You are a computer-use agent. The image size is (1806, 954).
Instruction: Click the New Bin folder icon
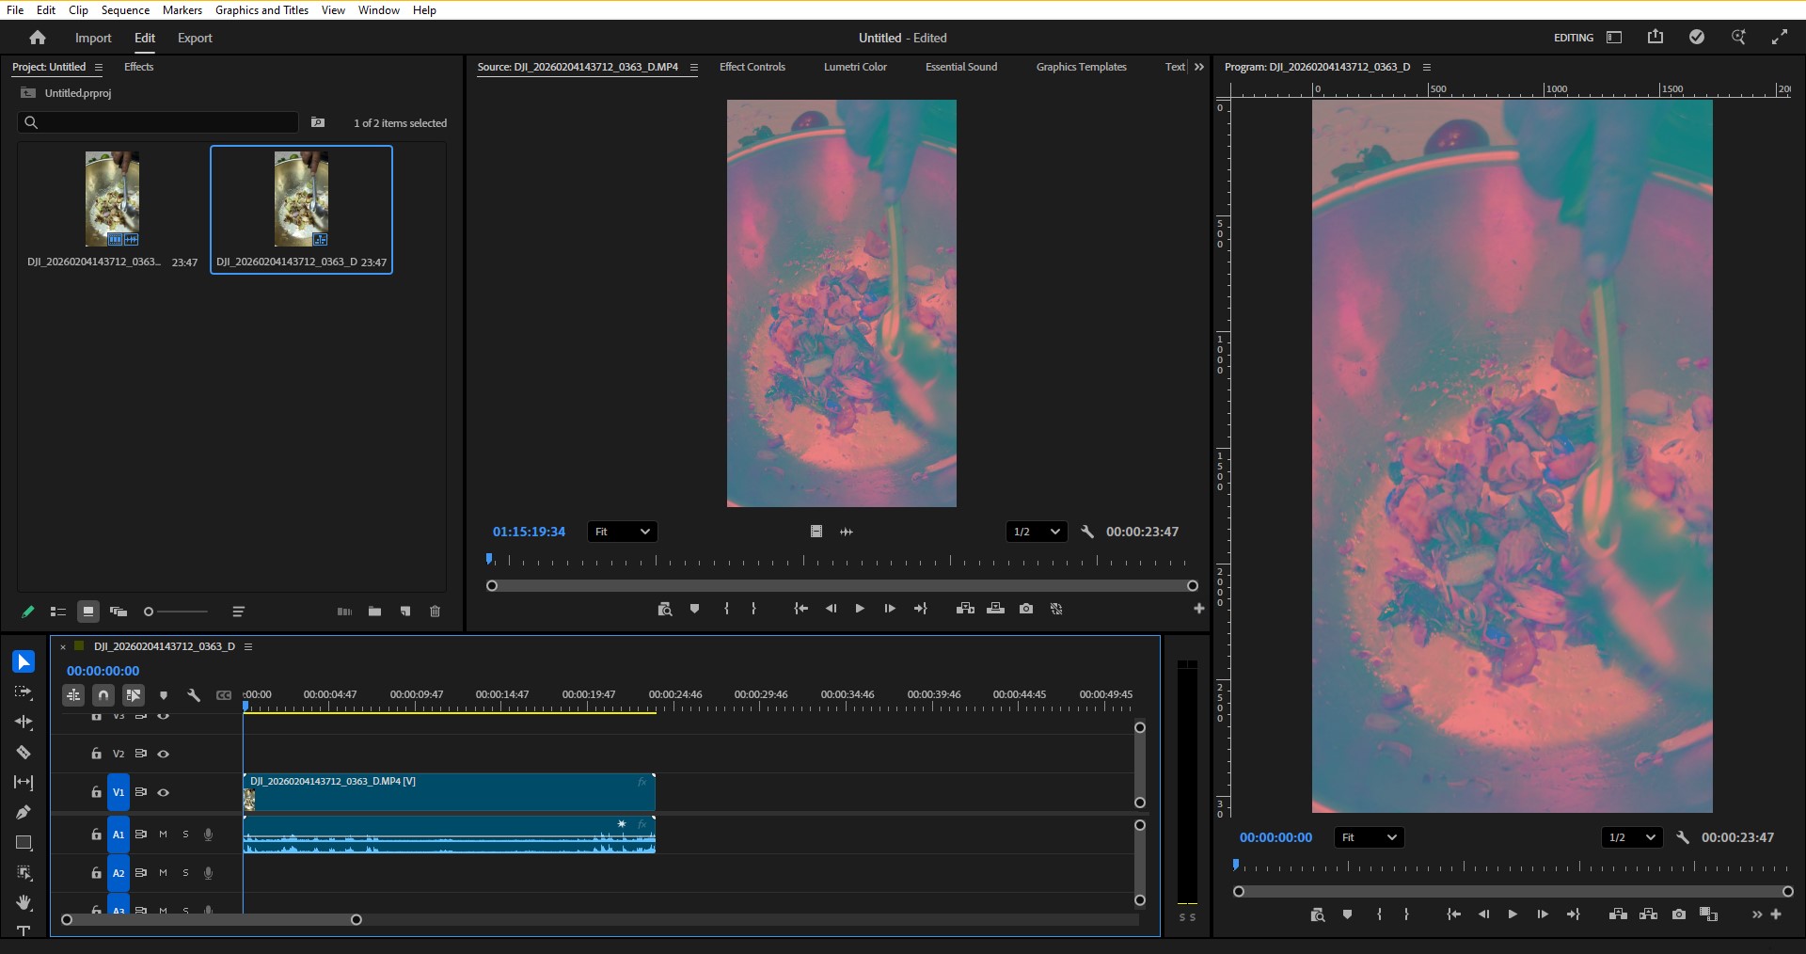point(374,612)
